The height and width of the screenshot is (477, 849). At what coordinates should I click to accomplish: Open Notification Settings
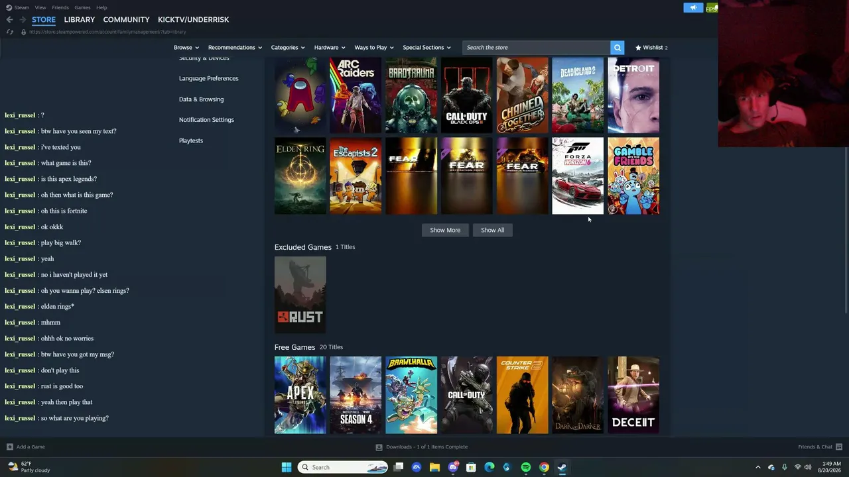206,120
